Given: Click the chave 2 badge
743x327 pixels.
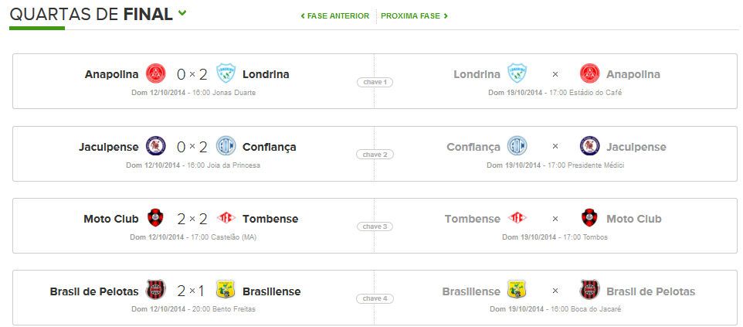Looking at the screenshot, I should pyautogui.click(x=375, y=155).
